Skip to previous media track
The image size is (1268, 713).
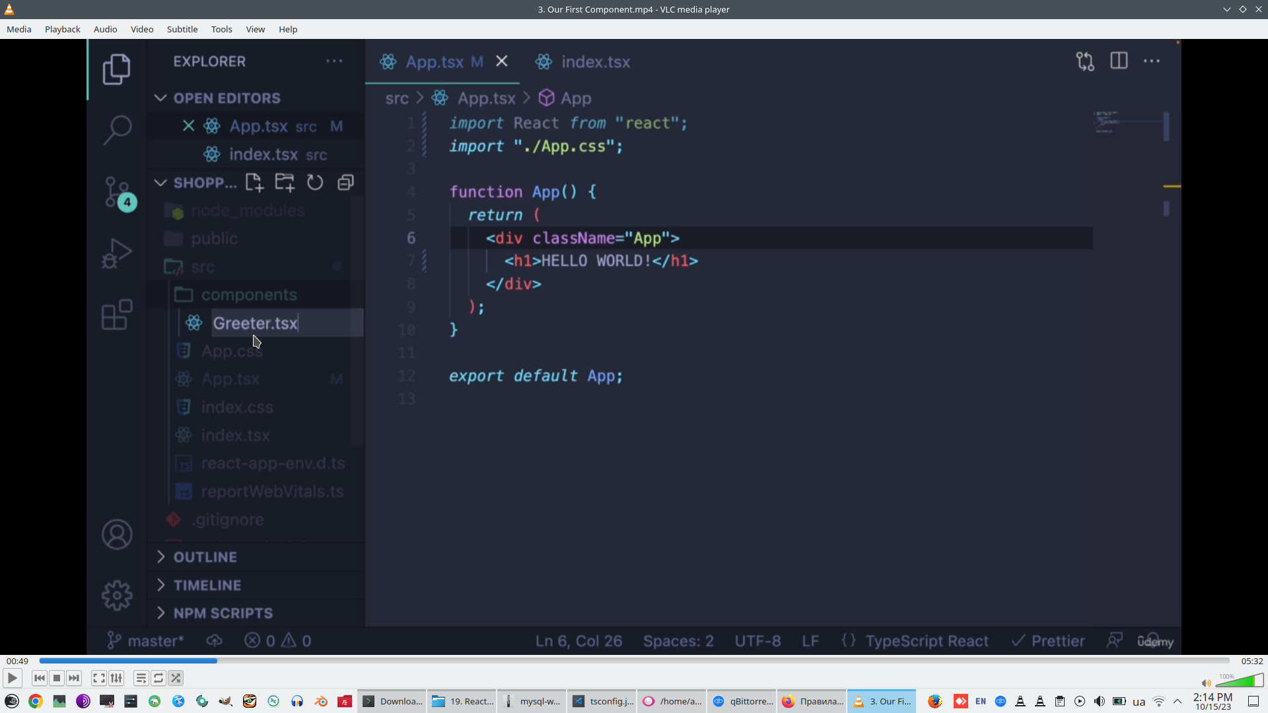pyautogui.click(x=40, y=678)
